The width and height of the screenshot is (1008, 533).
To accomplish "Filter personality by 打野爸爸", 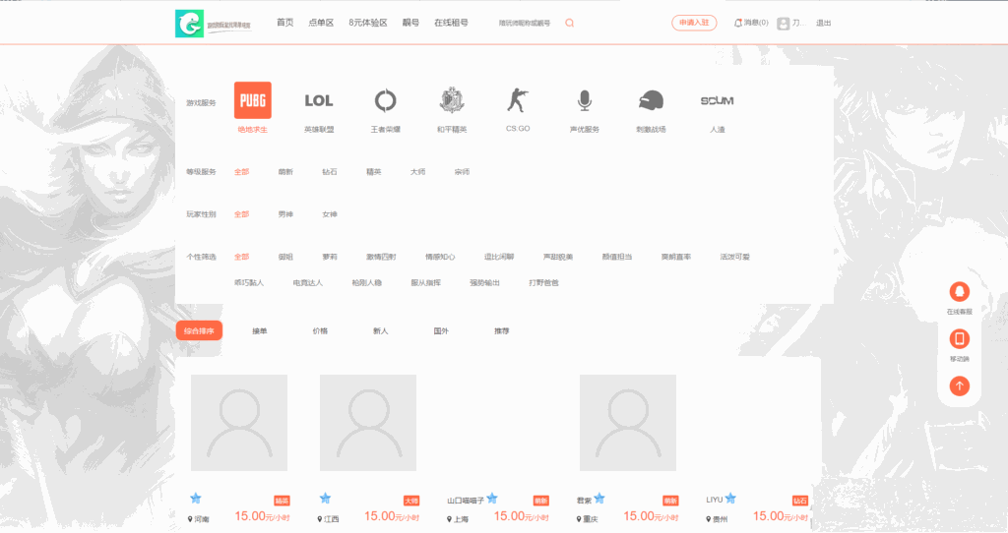I will (x=543, y=282).
